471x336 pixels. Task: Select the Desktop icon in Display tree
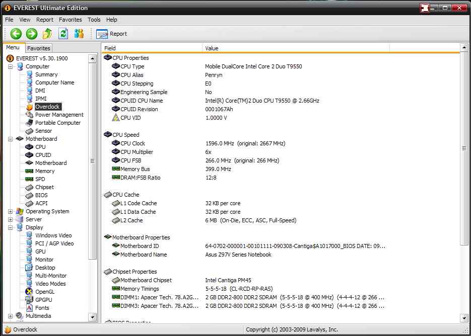coord(29,268)
